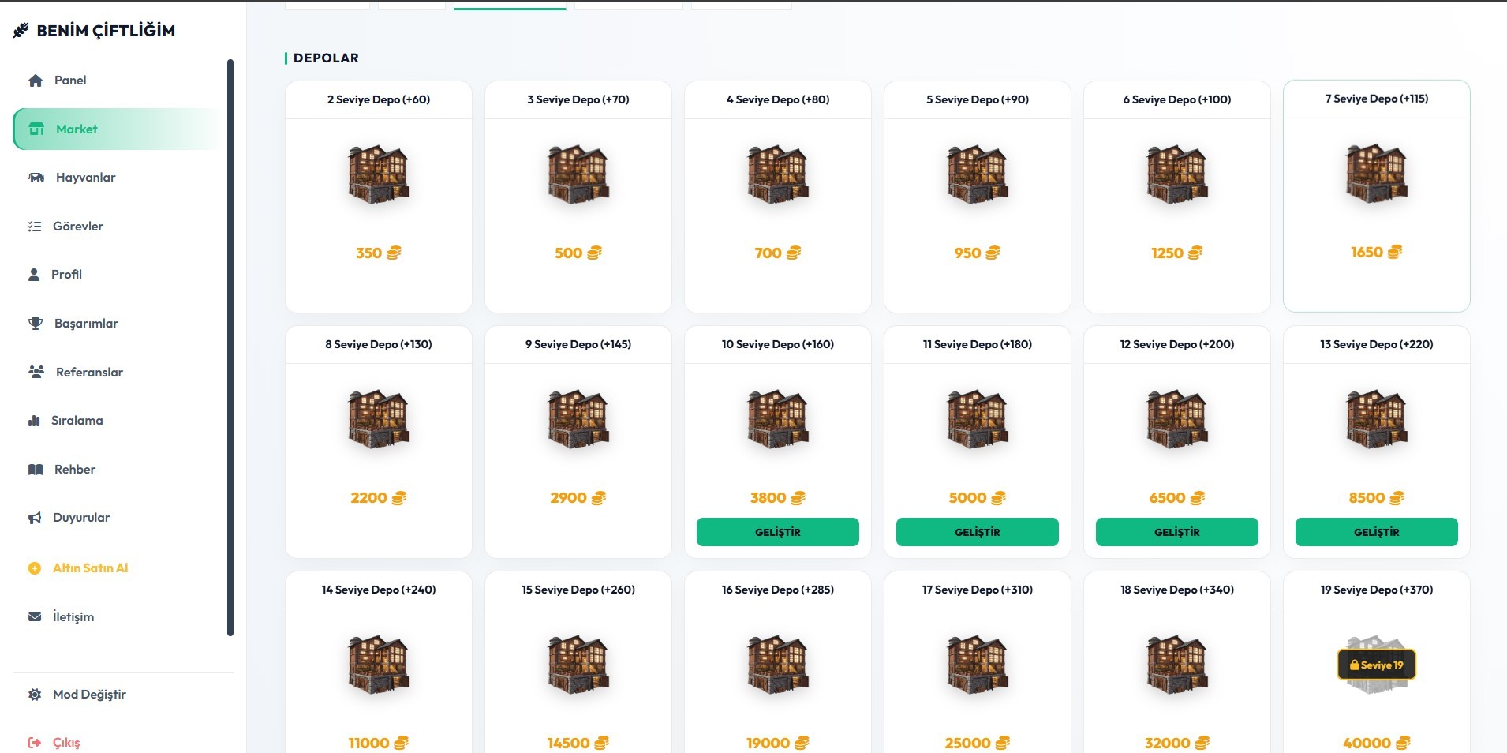Select the 7 Seviye Depo building thumbnail

point(1376,174)
